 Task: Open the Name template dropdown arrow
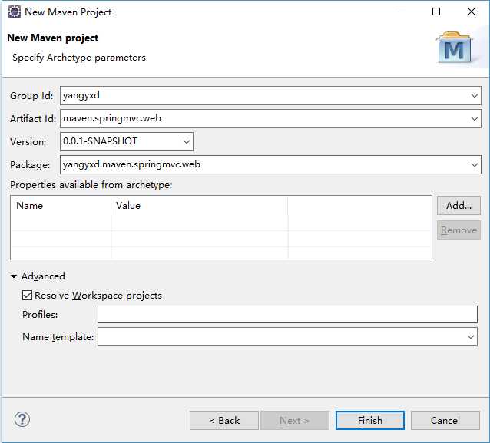pyautogui.click(x=471, y=337)
